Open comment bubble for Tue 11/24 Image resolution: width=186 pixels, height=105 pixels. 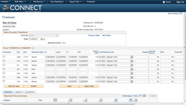click(4, 81)
